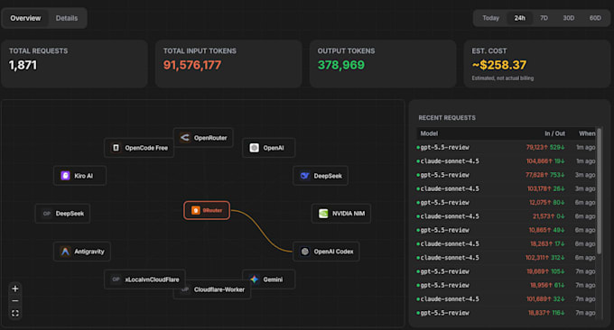Select the 60D time range
This screenshot has width=614, height=330.
(595, 18)
